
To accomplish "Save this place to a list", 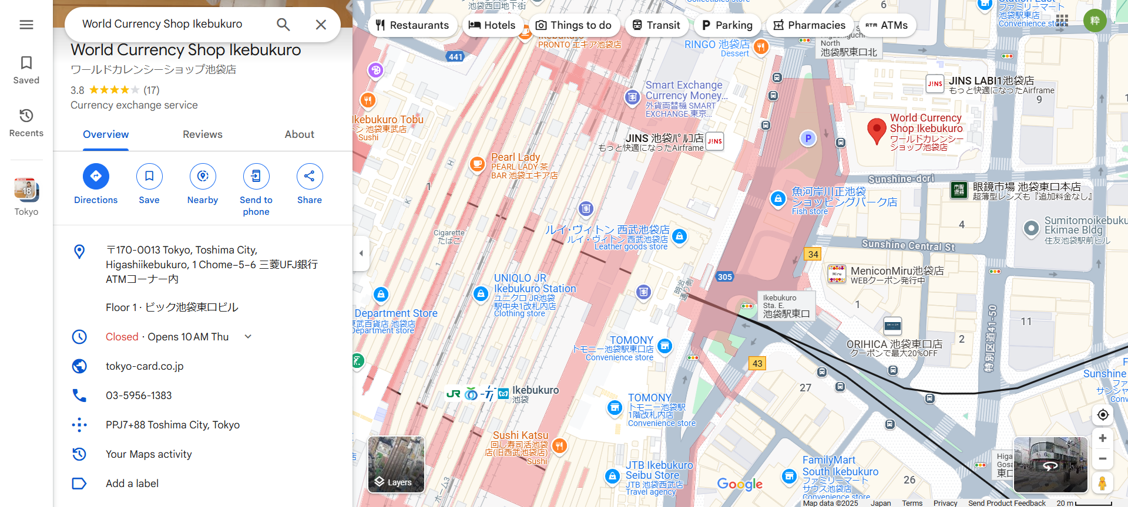I will tap(149, 184).
